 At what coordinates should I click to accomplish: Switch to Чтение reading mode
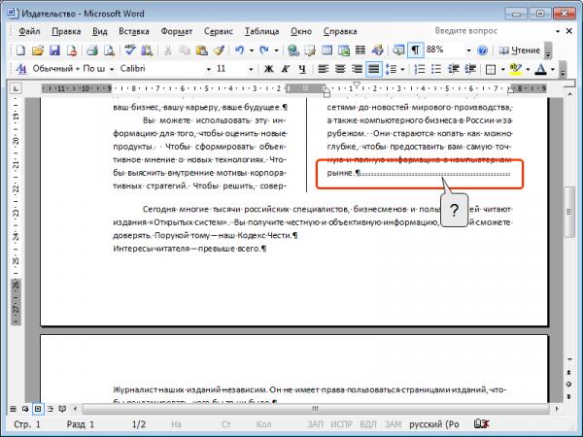520,50
